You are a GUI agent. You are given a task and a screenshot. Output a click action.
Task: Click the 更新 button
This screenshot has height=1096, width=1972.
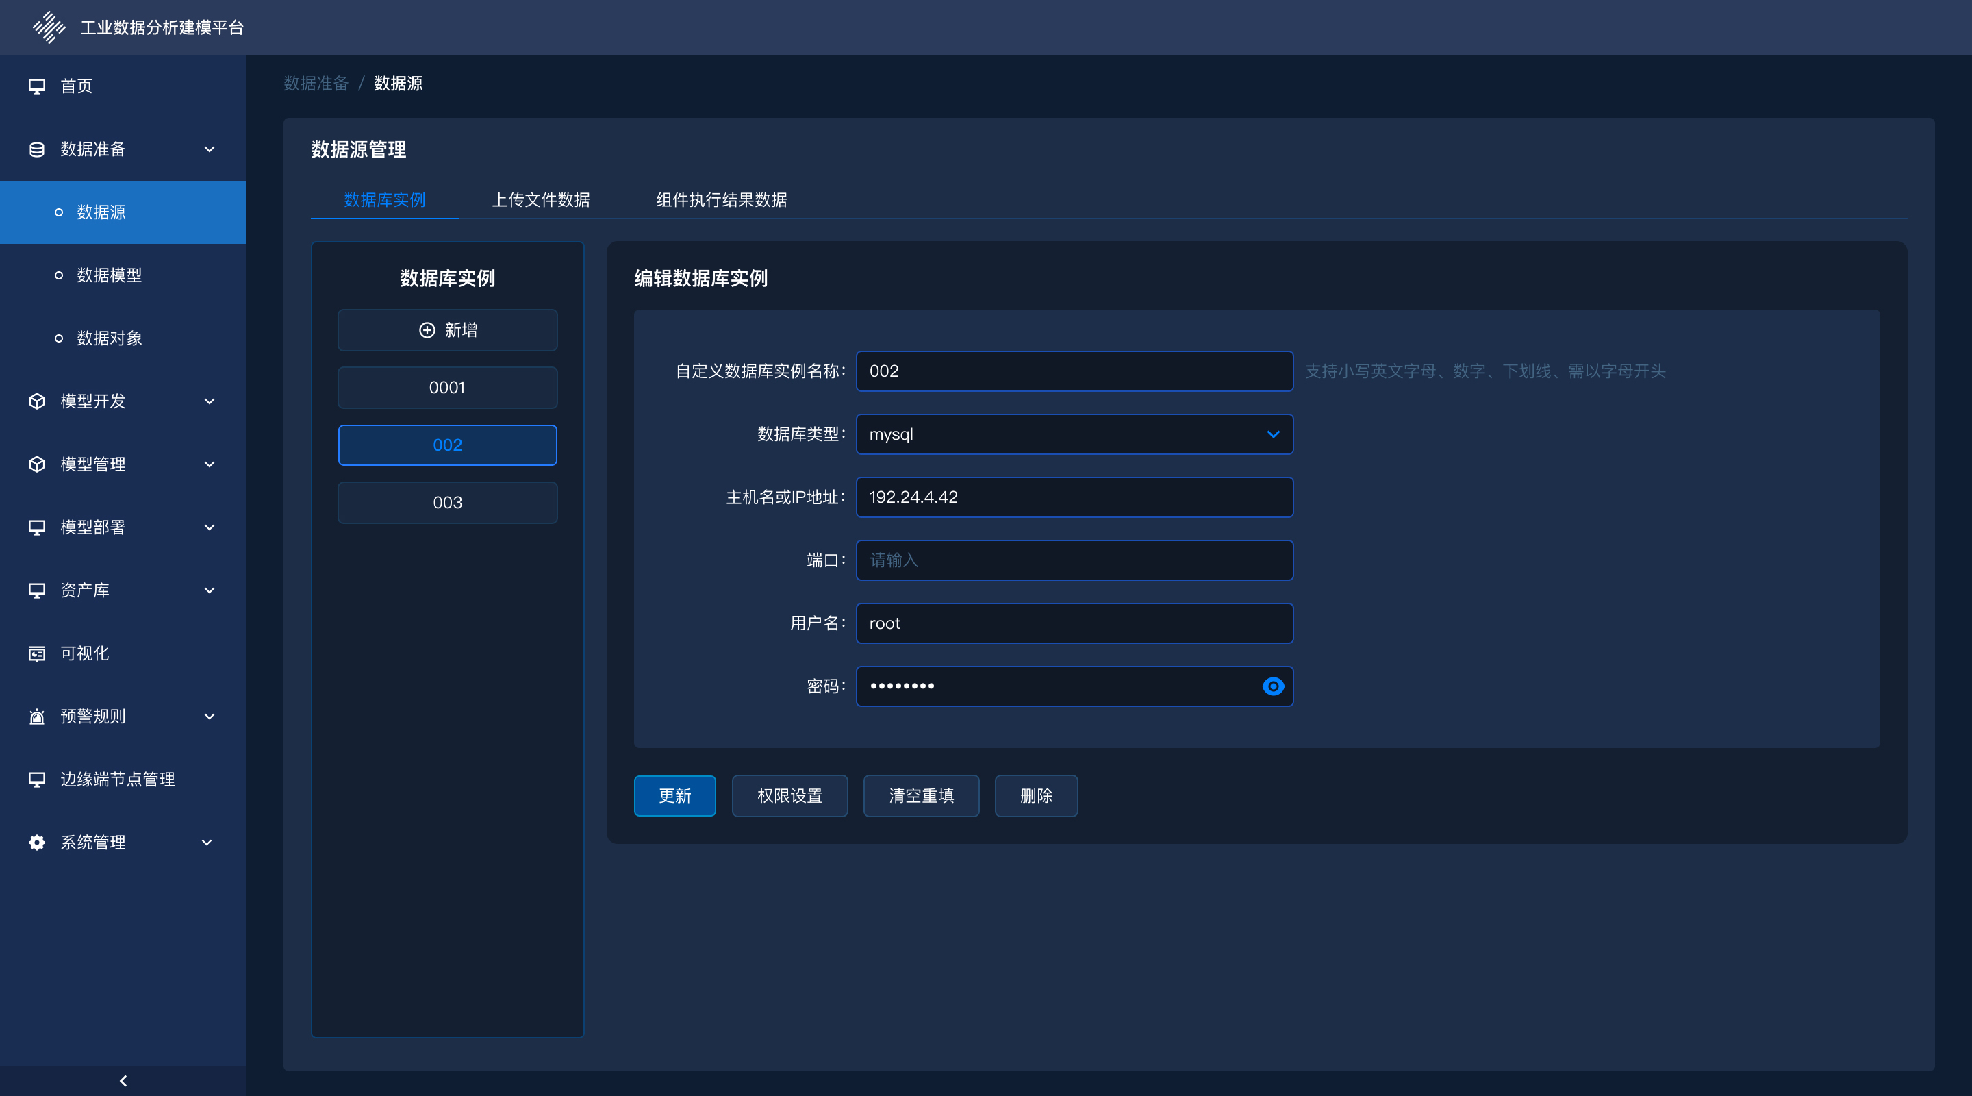coord(674,796)
